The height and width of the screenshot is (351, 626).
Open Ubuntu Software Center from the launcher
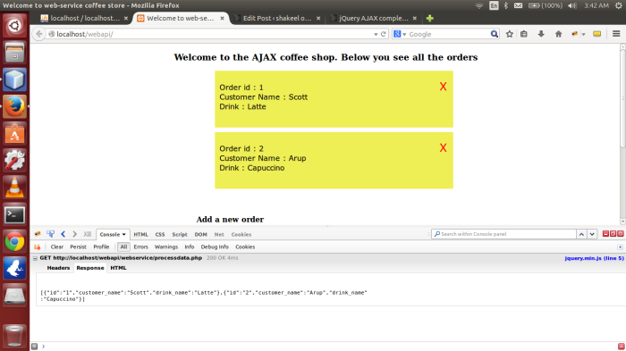pyautogui.click(x=14, y=134)
